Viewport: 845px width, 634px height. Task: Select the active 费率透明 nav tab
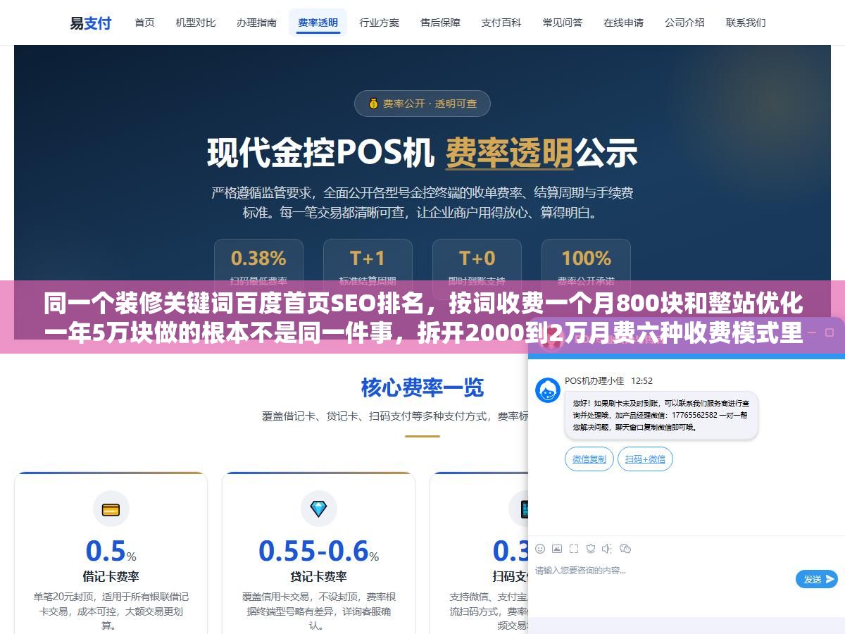pos(318,23)
